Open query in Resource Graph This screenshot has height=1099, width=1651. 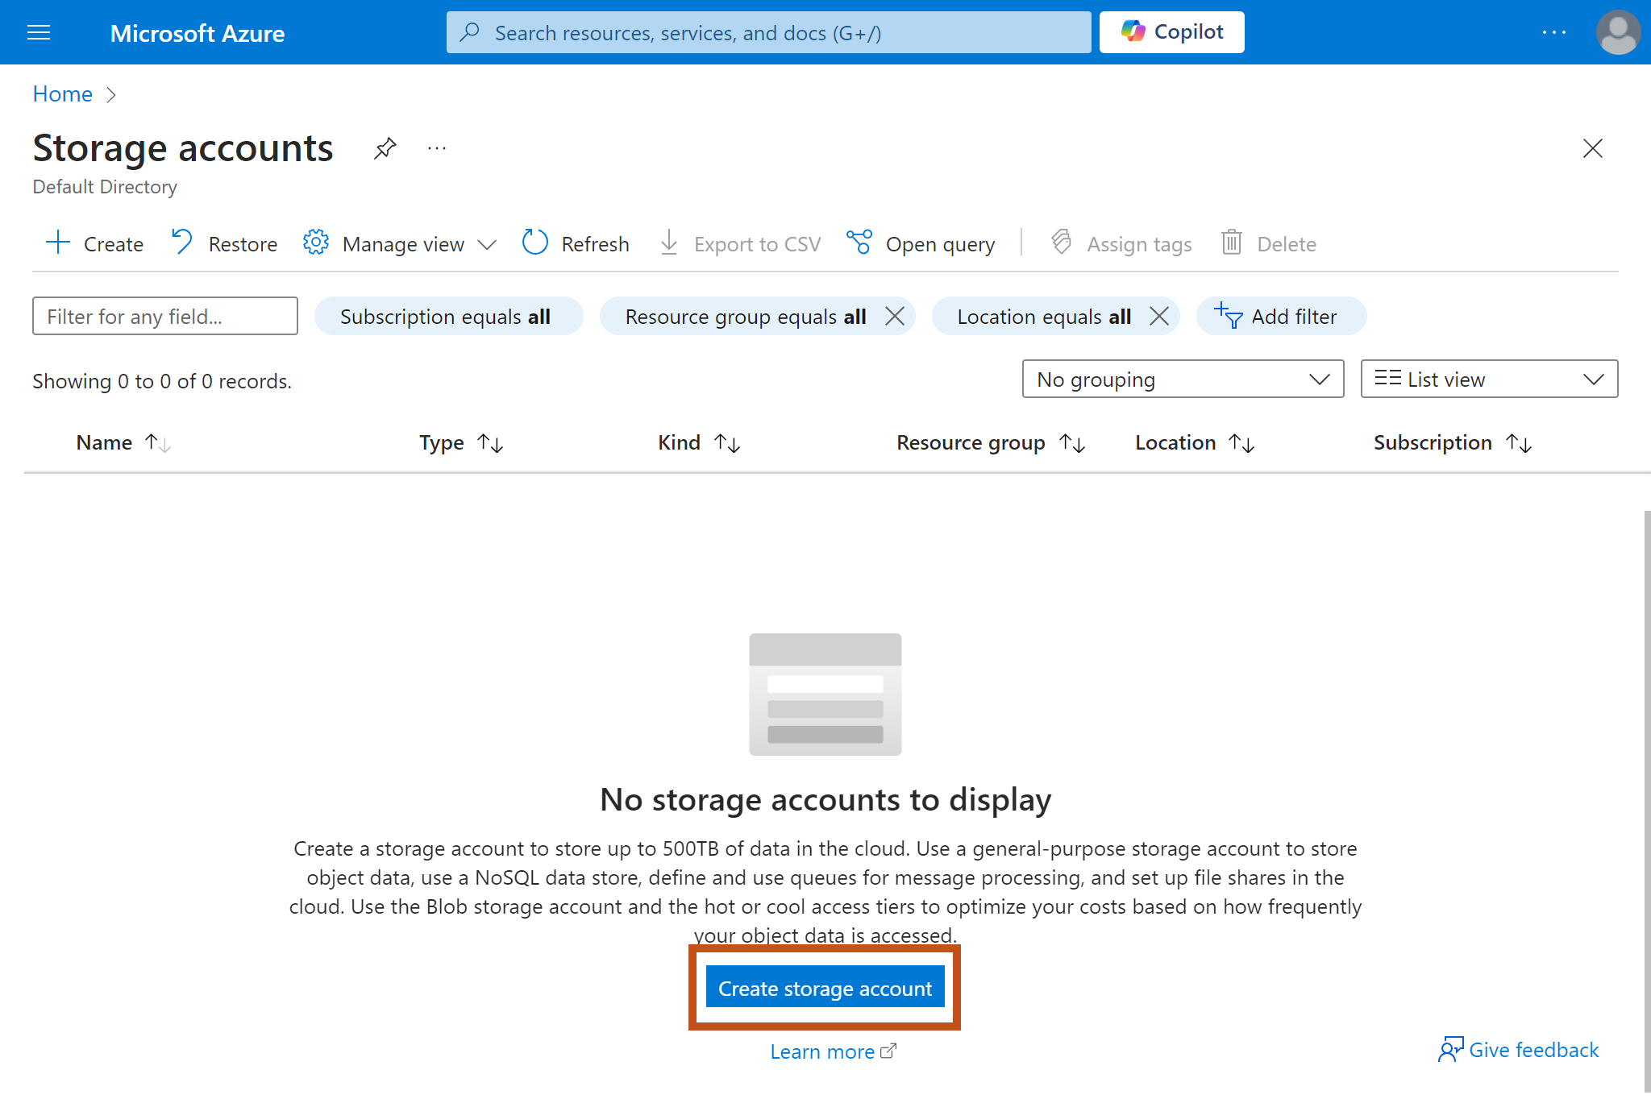click(x=921, y=243)
